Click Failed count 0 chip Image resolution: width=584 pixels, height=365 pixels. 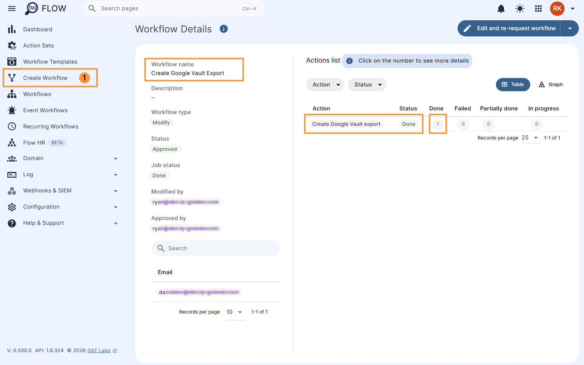[463, 124]
